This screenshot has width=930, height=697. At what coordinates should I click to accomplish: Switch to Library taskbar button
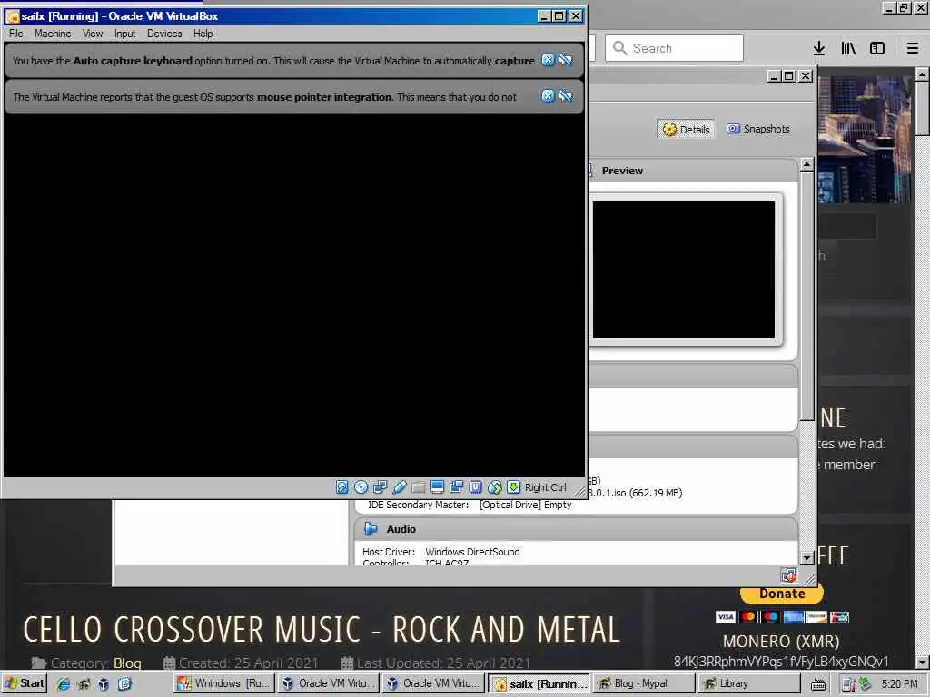coord(748,683)
